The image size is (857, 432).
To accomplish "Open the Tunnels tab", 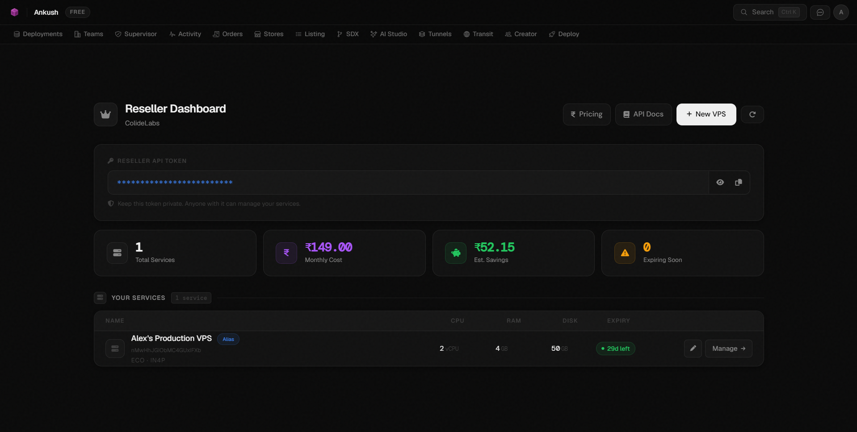I will pyautogui.click(x=435, y=34).
